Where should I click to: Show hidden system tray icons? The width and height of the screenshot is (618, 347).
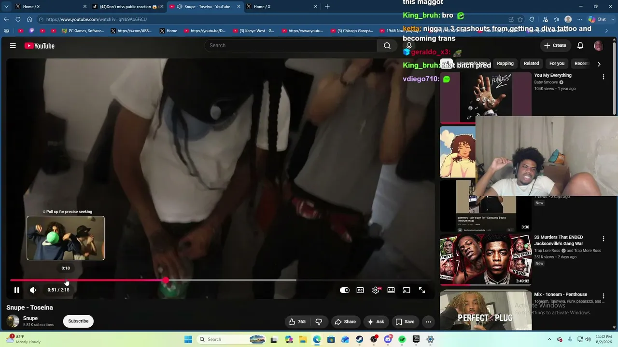click(549, 339)
